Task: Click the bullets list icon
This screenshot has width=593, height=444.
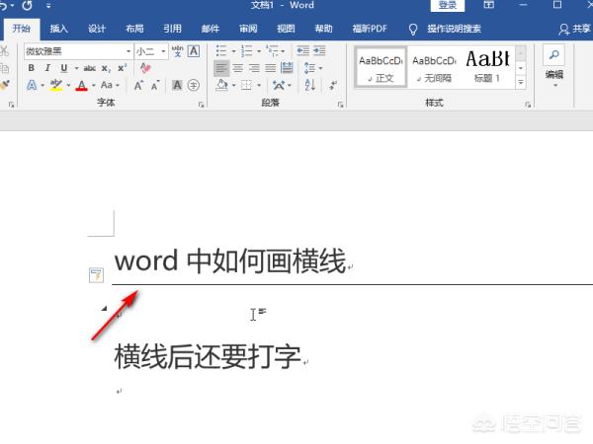Action: [x=221, y=50]
